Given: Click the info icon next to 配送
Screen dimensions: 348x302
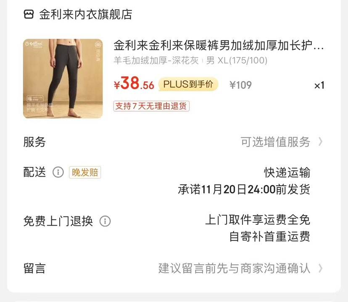Looking at the screenshot, I should [58, 172].
